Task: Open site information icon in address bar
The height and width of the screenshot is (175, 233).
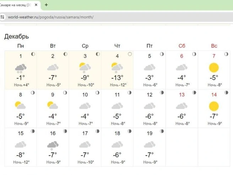Action: pos(2,17)
